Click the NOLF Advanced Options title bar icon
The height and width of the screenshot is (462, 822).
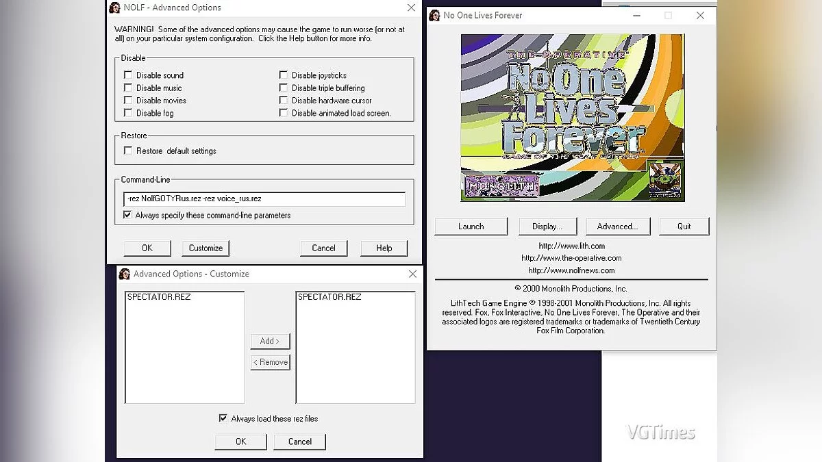tap(114, 8)
